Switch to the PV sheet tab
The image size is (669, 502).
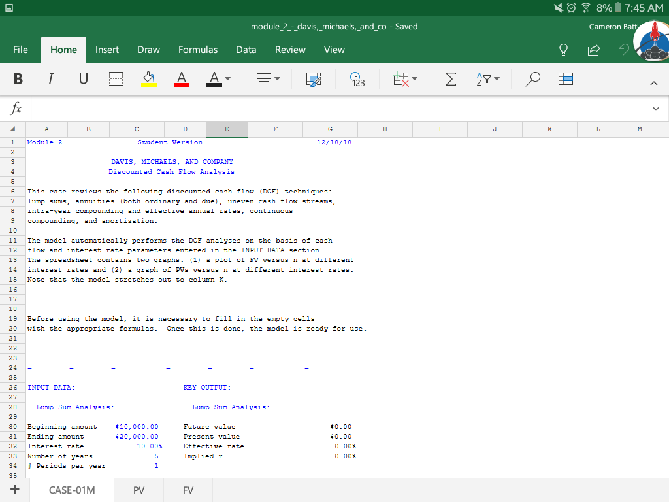click(x=139, y=490)
